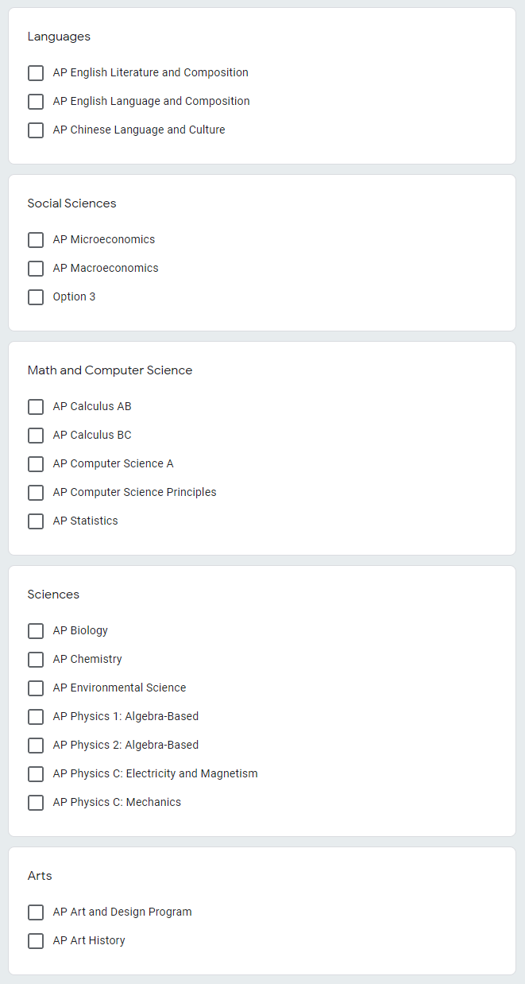
Task: Tick AP Physics 2: Algebra-Based
Action: click(36, 746)
